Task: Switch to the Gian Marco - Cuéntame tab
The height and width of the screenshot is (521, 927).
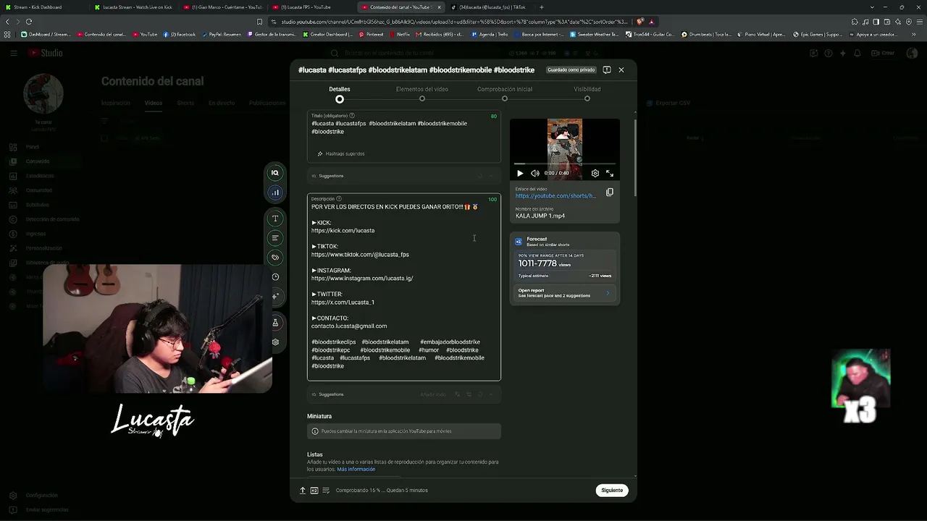Action: tap(223, 7)
